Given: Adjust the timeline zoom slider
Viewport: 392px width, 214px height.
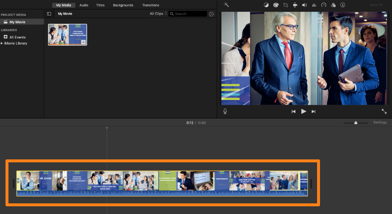Looking at the screenshot, I should pos(356,123).
